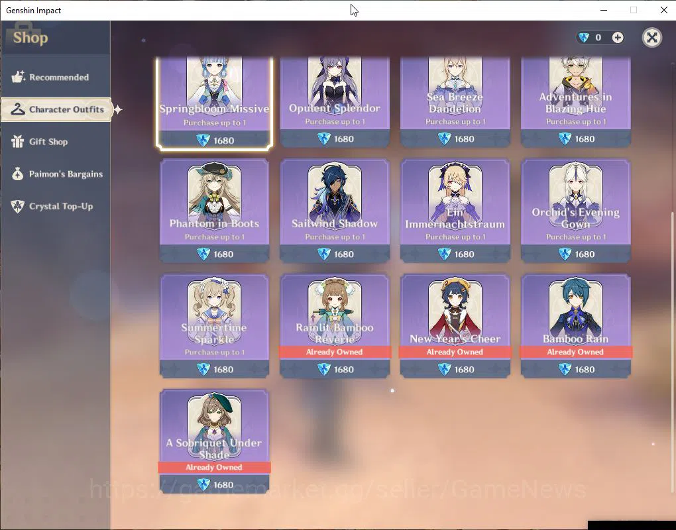Select the Character Outfits tab
Image resolution: width=676 pixels, height=530 pixels.
pos(56,109)
